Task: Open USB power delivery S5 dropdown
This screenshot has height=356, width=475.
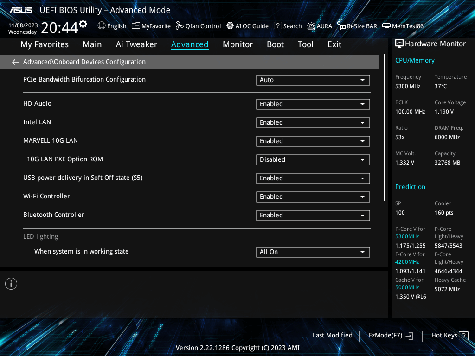Action: (313, 178)
